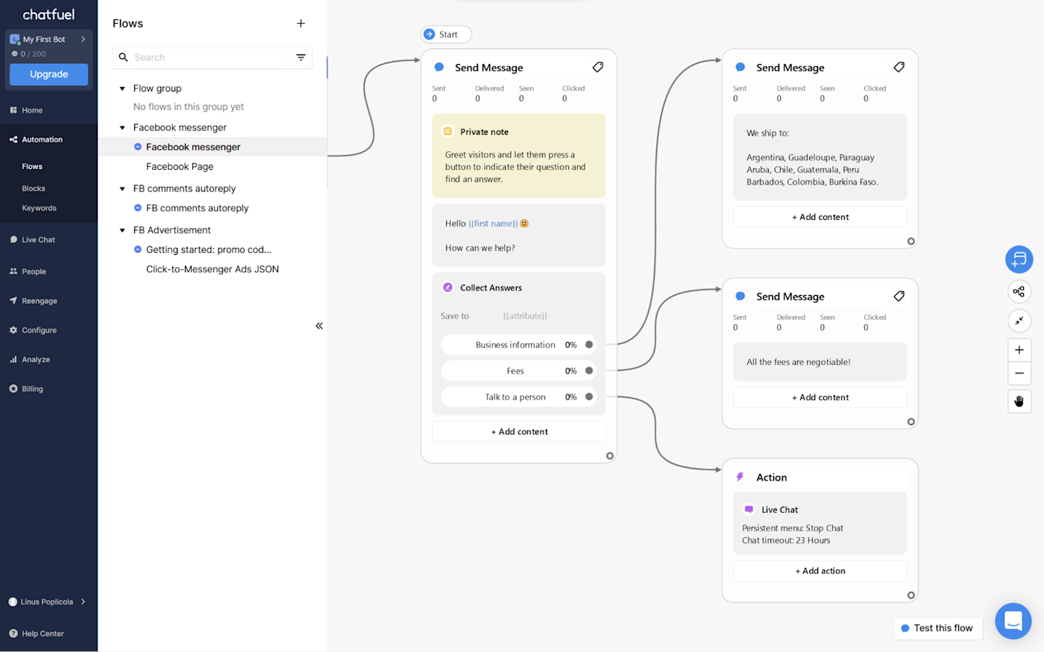Image resolution: width=1044 pixels, height=652 pixels.
Task: Click the plus icon to add a flow
Action: [301, 23]
